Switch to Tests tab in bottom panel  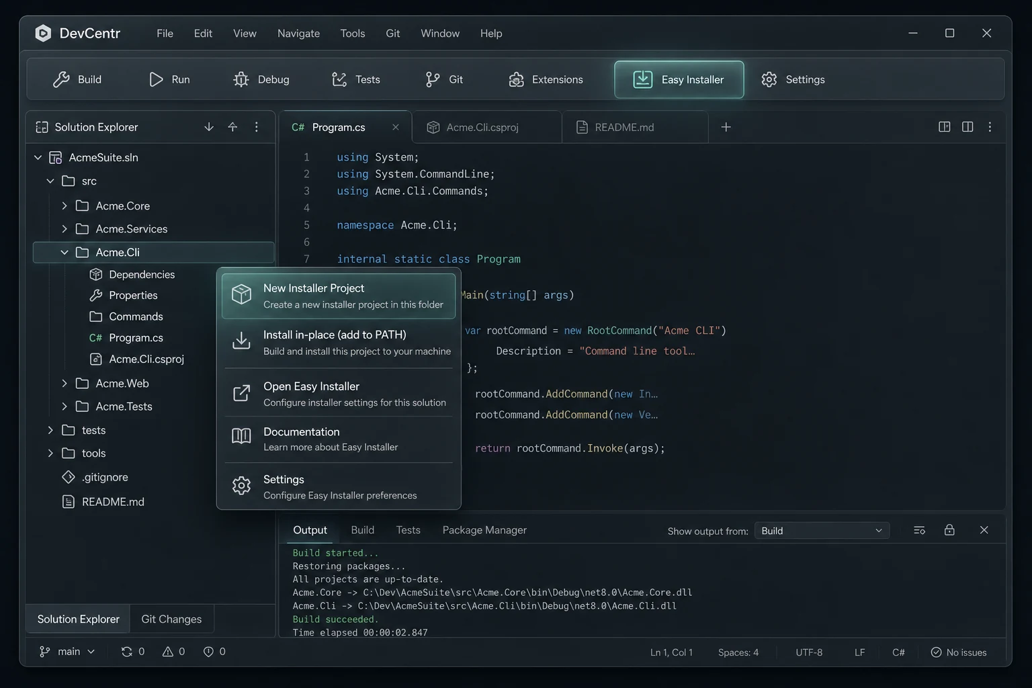(408, 530)
